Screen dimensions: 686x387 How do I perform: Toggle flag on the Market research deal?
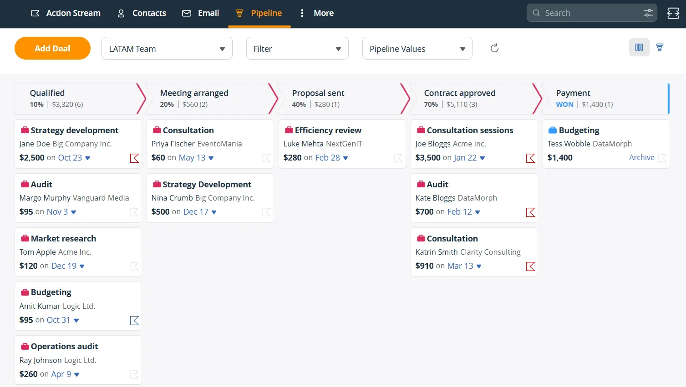[135, 266]
